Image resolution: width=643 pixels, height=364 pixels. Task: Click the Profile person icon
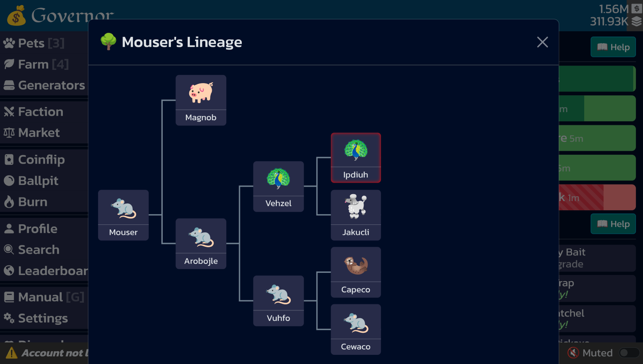[x=9, y=228]
